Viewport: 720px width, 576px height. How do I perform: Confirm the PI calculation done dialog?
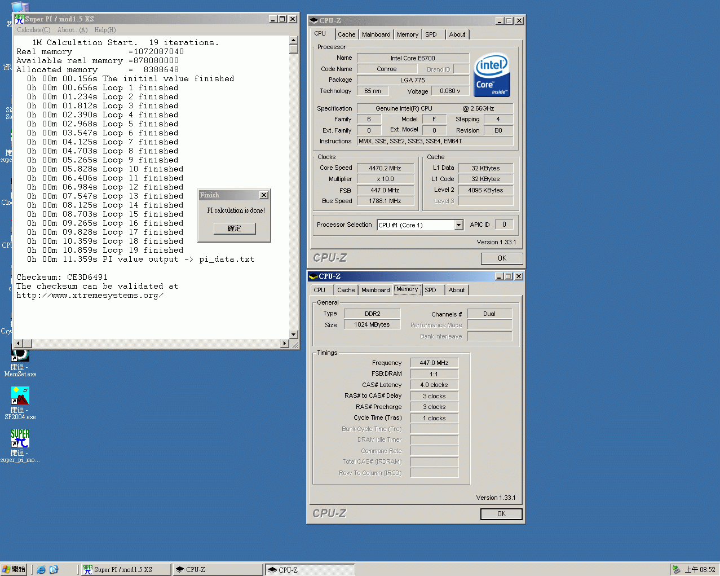[x=234, y=228]
